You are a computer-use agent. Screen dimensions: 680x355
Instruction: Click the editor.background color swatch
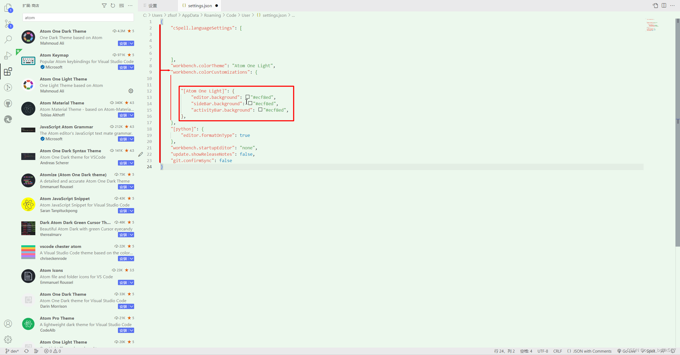point(248,97)
